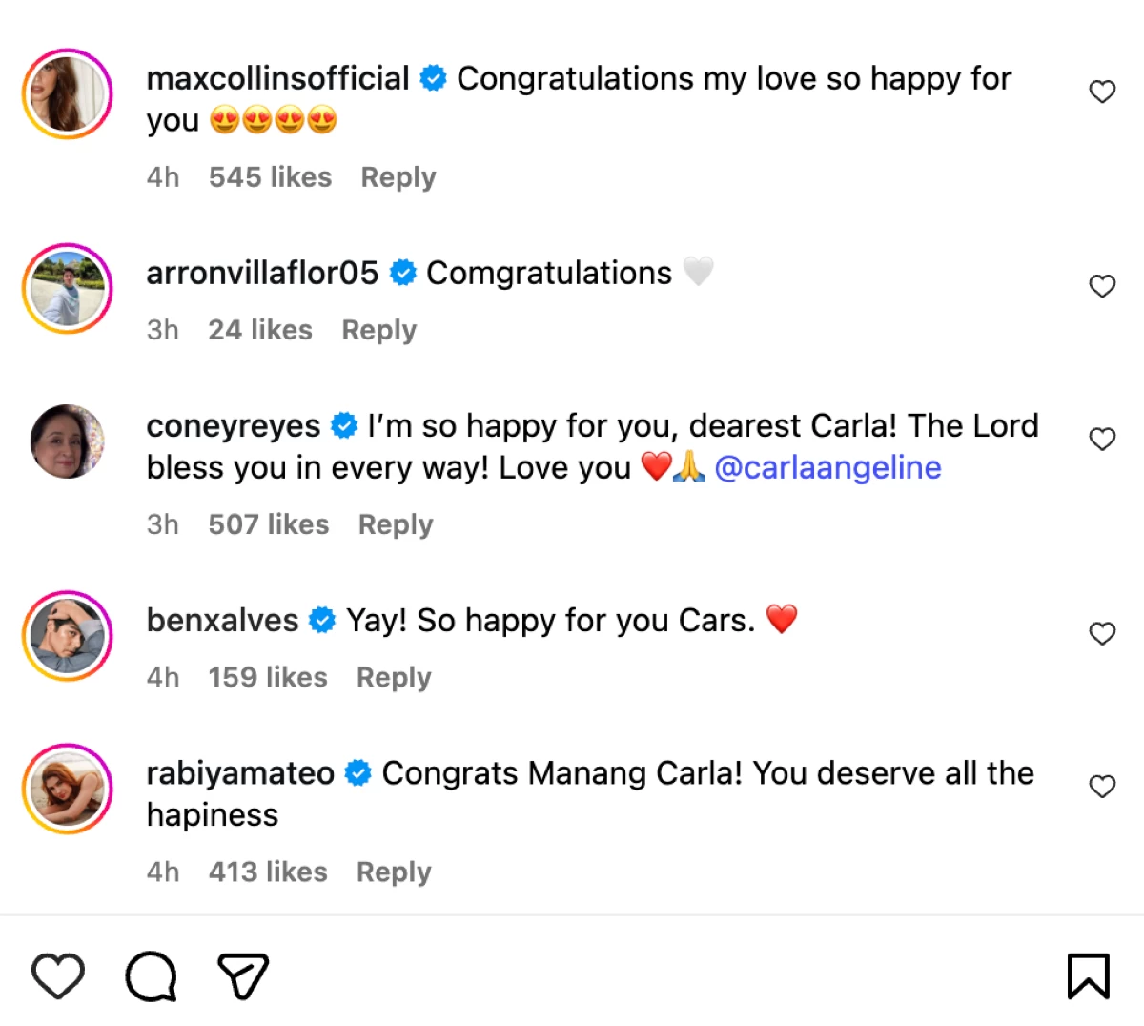
Task: Save post with bookmark icon
Action: (x=1088, y=975)
